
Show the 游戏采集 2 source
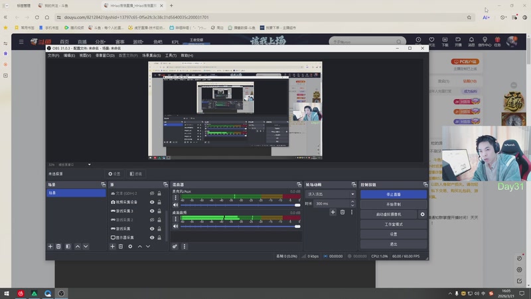152,220
